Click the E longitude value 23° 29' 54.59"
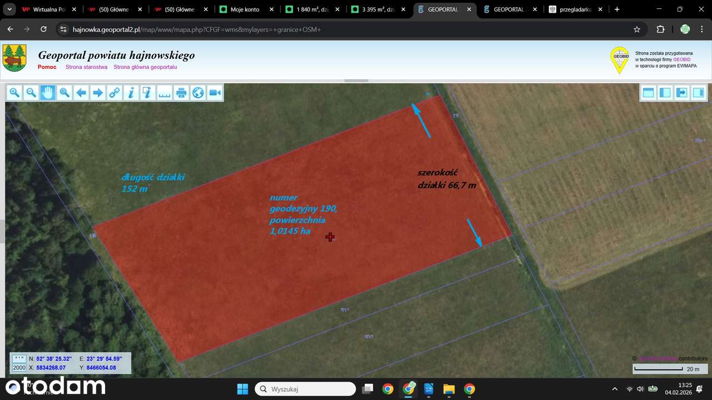This screenshot has width=712, height=400. [105, 359]
